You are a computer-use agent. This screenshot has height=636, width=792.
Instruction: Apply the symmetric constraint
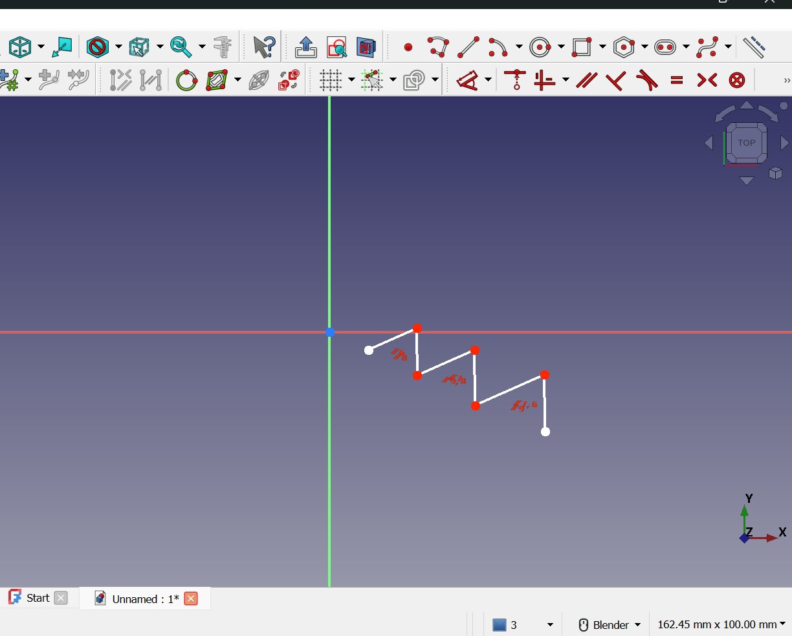pos(707,80)
